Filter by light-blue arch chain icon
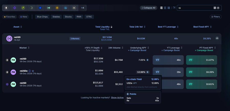The image size is (230, 111). tap(66, 8)
